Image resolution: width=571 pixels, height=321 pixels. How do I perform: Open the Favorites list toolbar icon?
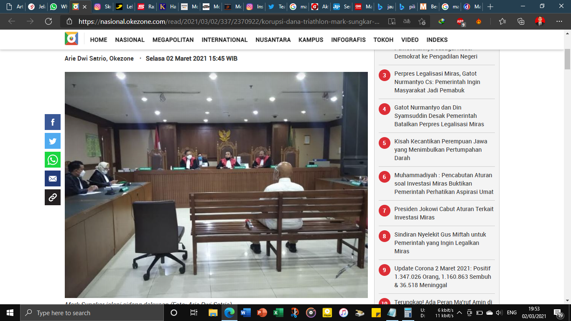[x=502, y=21]
